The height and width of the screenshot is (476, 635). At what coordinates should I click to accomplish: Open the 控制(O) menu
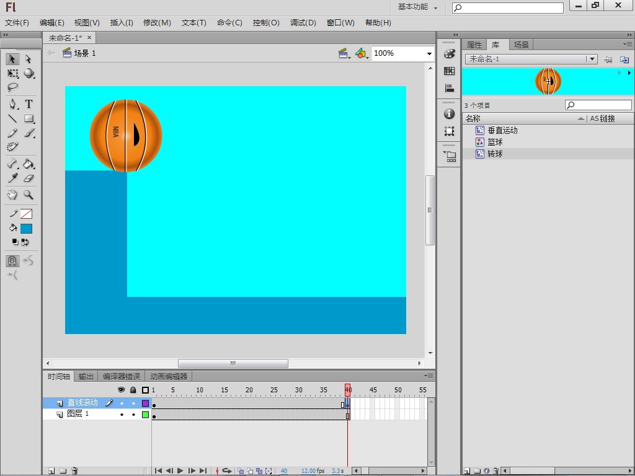[266, 23]
